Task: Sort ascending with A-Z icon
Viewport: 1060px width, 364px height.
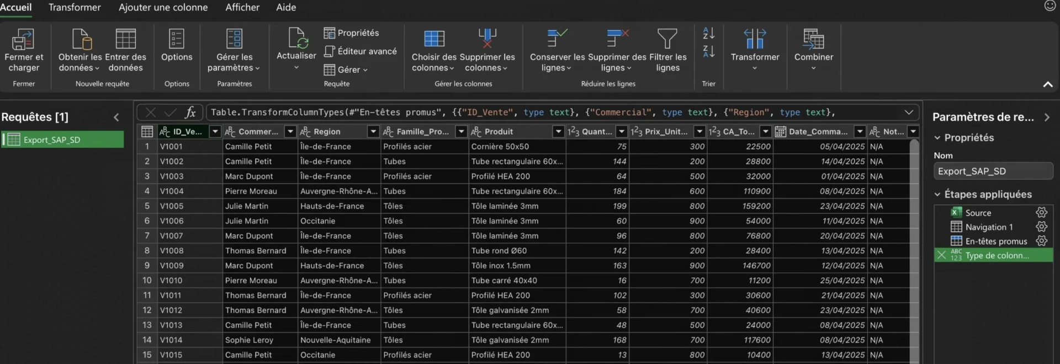Action: [x=709, y=33]
